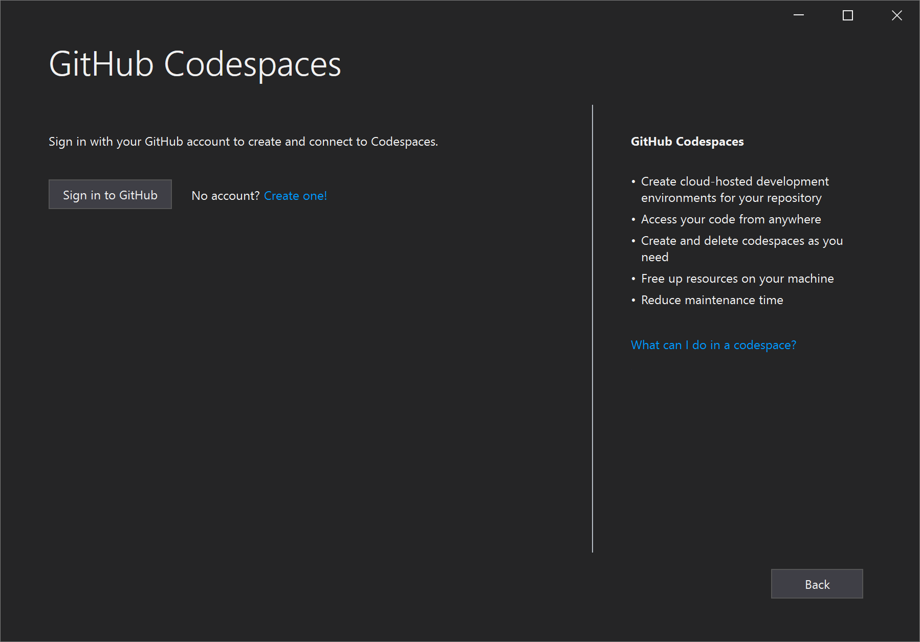This screenshot has height=642, width=920.
Task: Click the Sign in to GitHub button
Action: [109, 194]
